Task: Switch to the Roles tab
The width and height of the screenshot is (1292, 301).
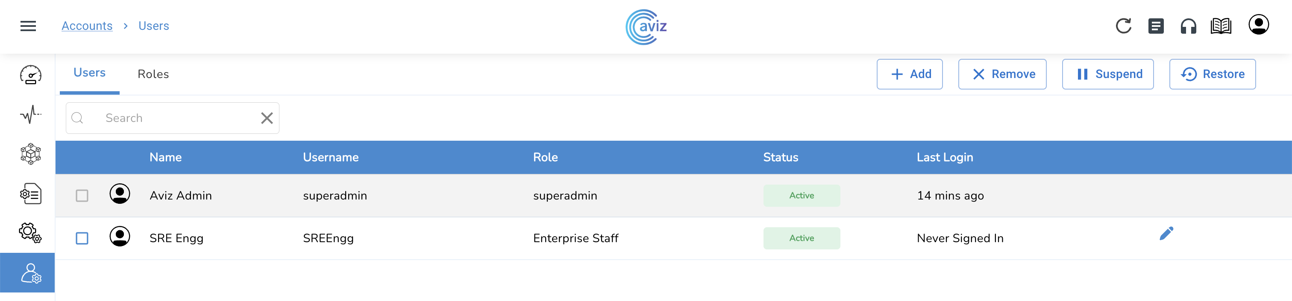Action: coord(153,74)
